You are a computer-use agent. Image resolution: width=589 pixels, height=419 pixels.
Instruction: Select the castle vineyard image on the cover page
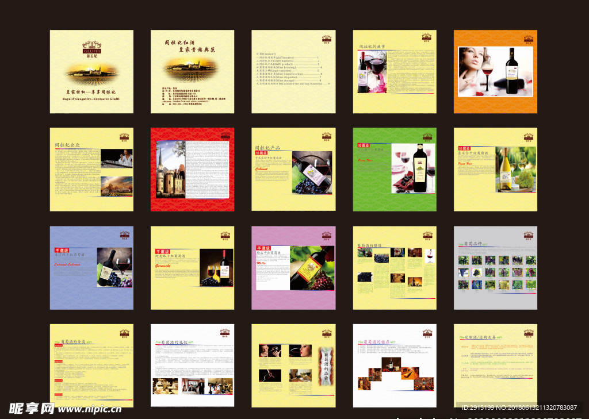coord(92,74)
